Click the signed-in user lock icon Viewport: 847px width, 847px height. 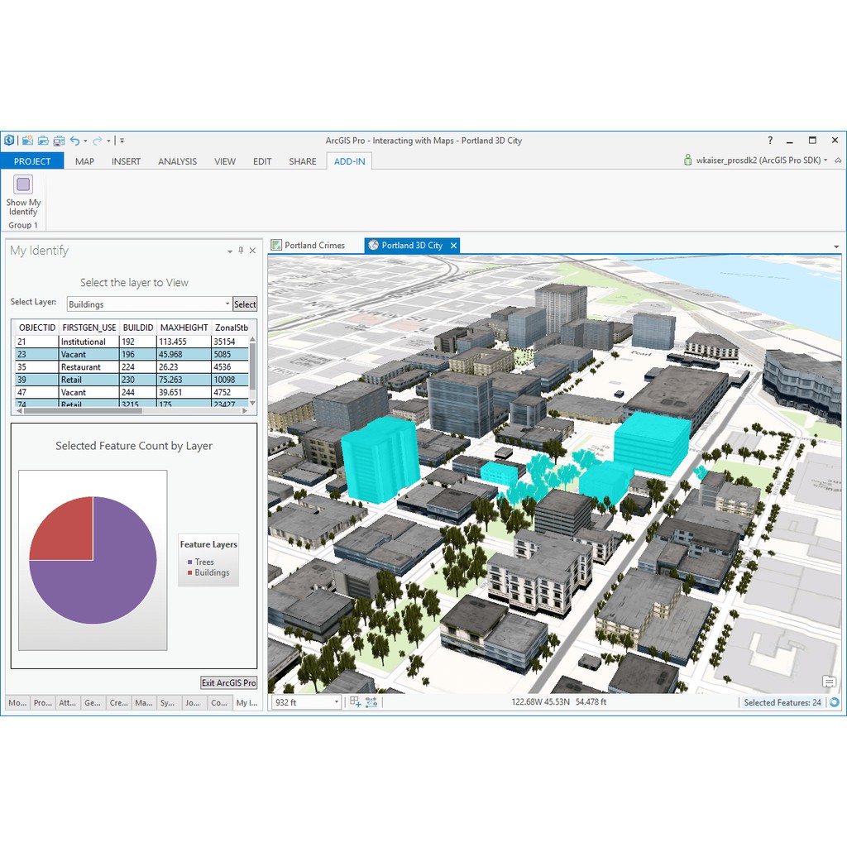pos(687,160)
